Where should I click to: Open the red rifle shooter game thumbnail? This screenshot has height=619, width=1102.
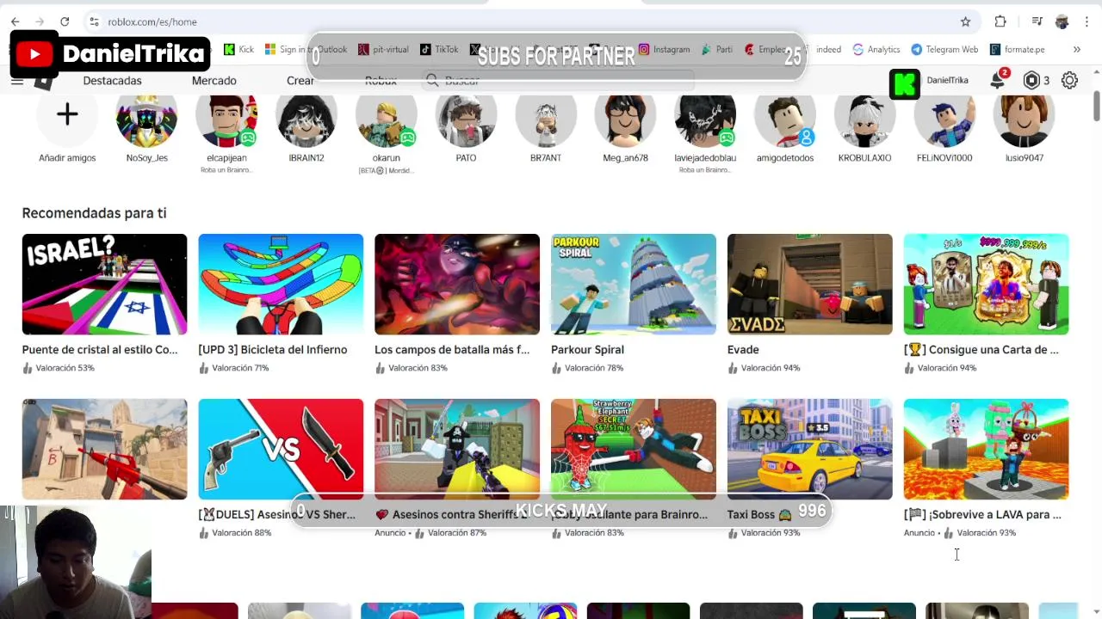coord(104,449)
